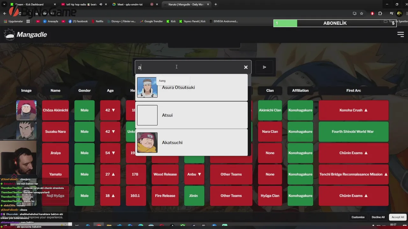Image resolution: width=408 pixels, height=229 pixels.
Task: Close the Kick Dashboard tab
Action: [55, 4]
